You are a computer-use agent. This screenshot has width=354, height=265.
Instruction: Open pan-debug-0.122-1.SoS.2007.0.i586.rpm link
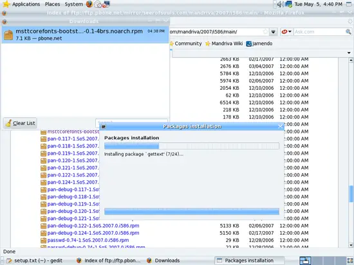coord(93,226)
